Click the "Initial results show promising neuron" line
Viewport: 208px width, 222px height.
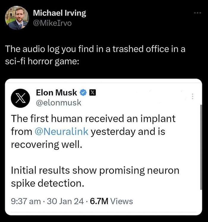click(x=95, y=170)
